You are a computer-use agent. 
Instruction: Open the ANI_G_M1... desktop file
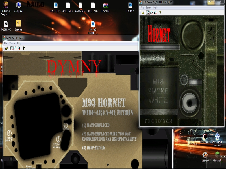pyautogui.click(x=81, y=7)
